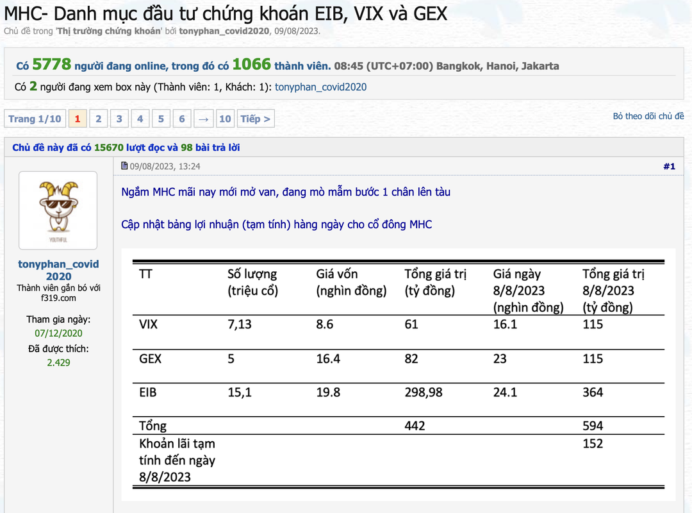Click 'Bỏ theo dõi chủ đề' link
This screenshot has height=513, width=692.
648,116
